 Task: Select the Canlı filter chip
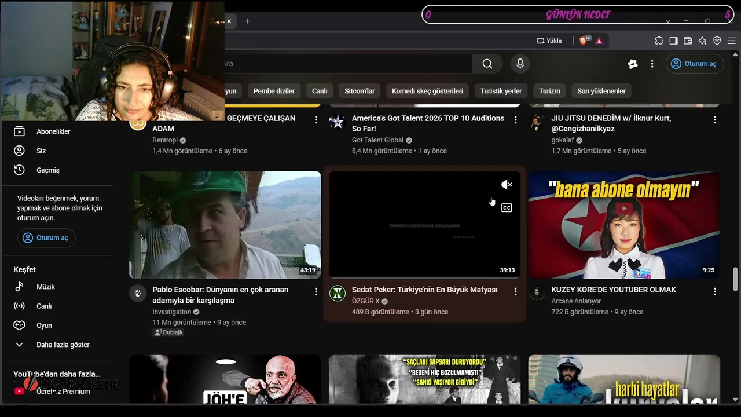click(320, 91)
